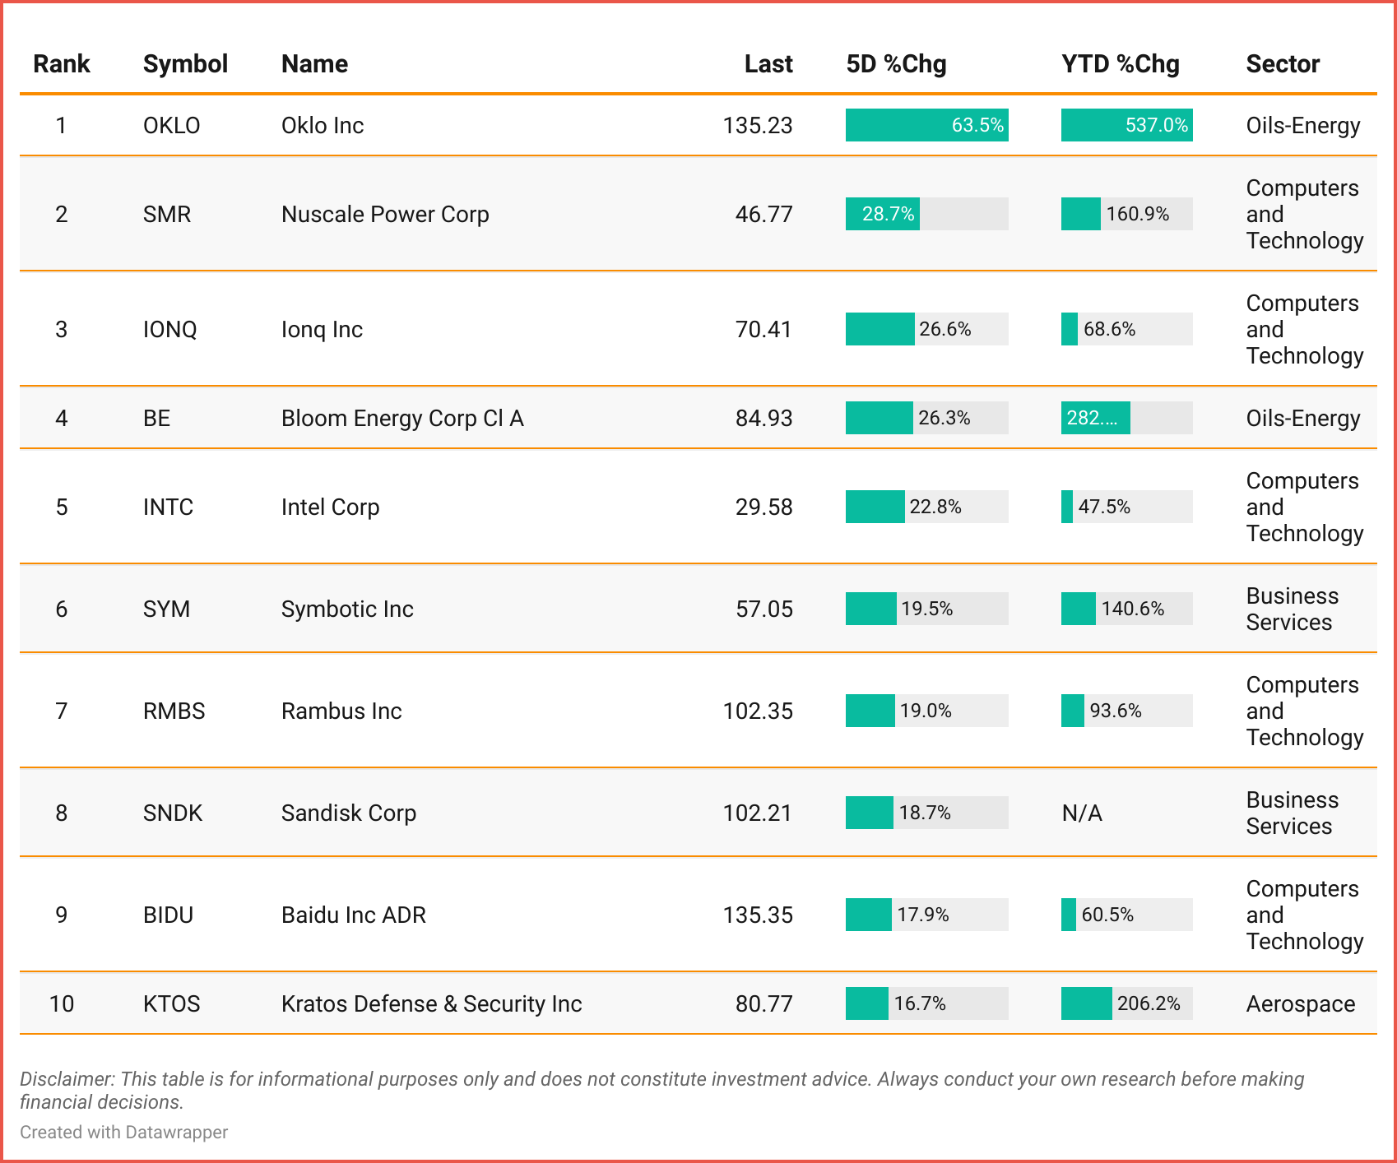Image resolution: width=1397 pixels, height=1163 pixels.
Task: Select the YTD %Chg column header
Action: 1121,64
